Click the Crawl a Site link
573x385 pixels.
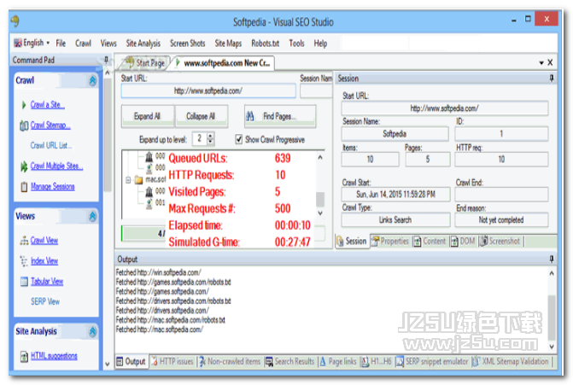[x=48, y=105]
